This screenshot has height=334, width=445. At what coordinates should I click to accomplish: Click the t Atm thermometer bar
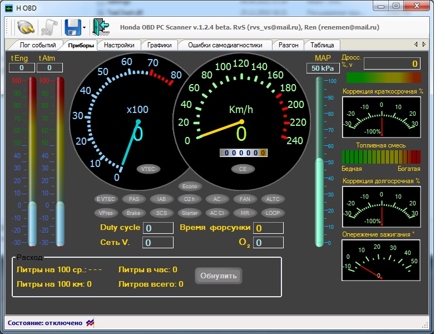click(60, 161)
